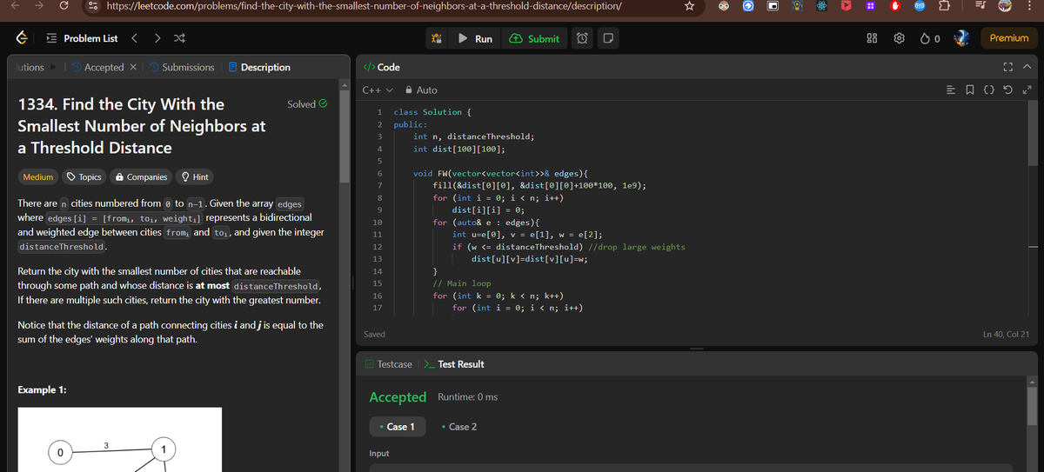Open the user avatar menu
The width and height of the screenshot is (1044, 472).
961,38
